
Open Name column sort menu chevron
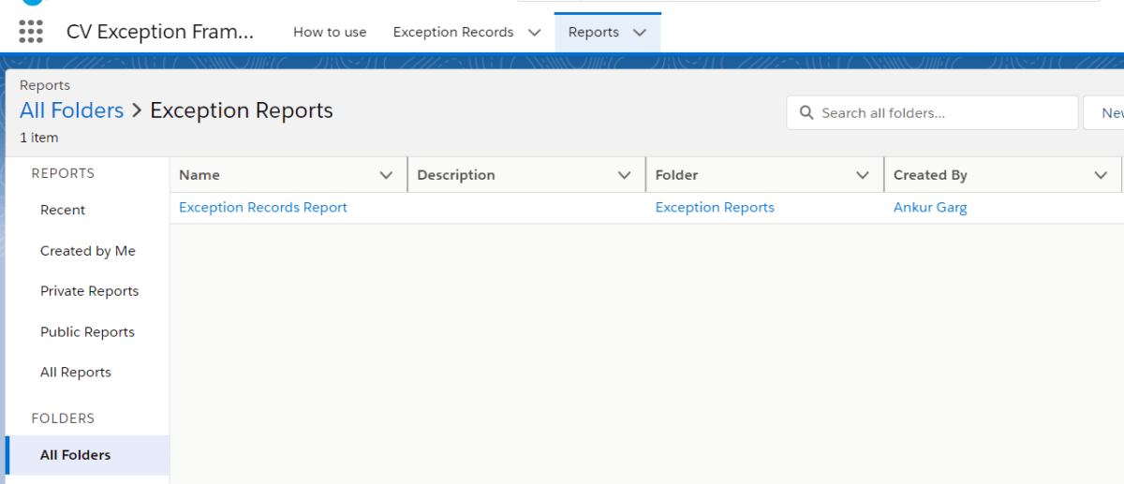pos(386,175)
